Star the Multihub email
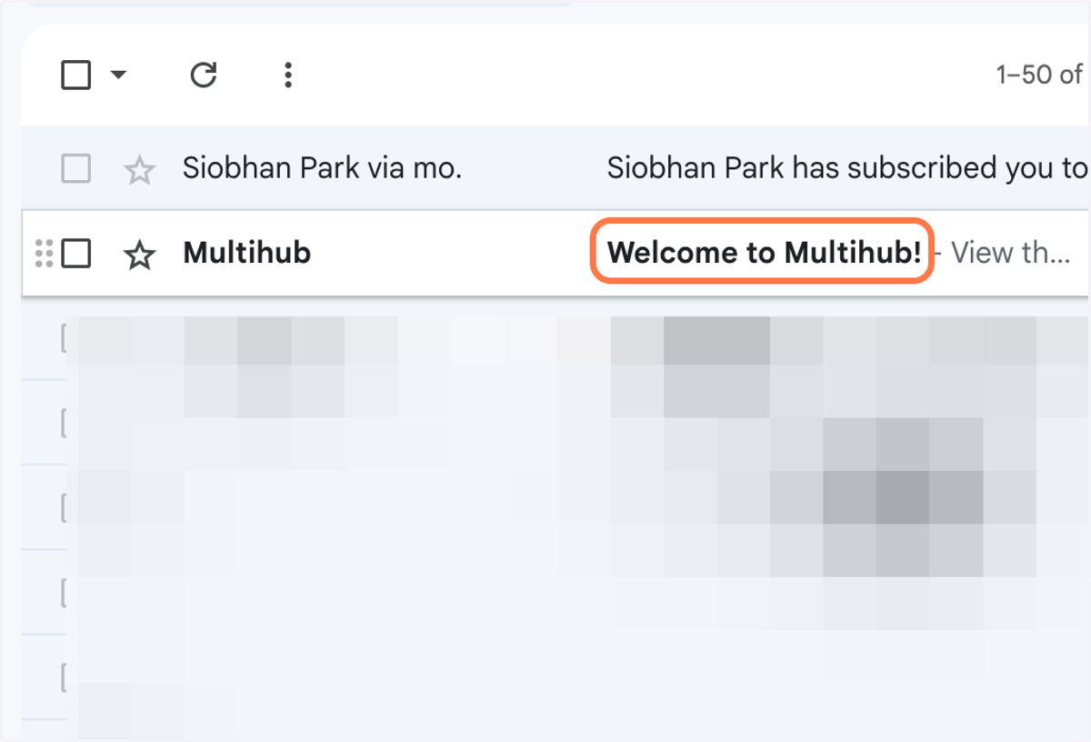This screenshot has width=1091, height=742. pyautogui.click(x=139, y=255)
